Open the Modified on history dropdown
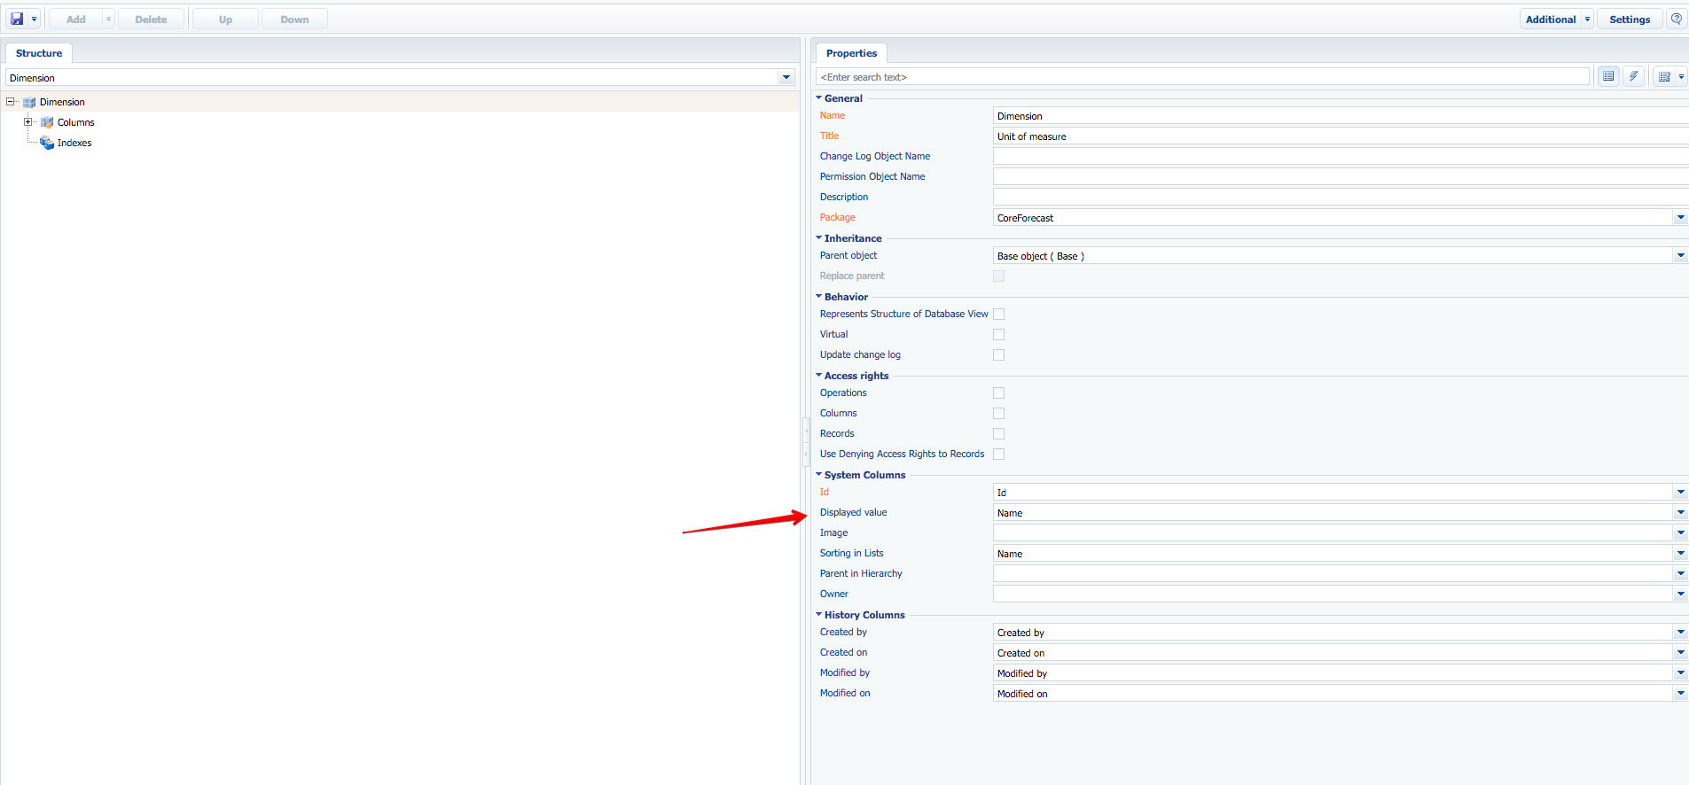Image resolution: width=1689 pixels, height=785 pixels. [1680, 694]
